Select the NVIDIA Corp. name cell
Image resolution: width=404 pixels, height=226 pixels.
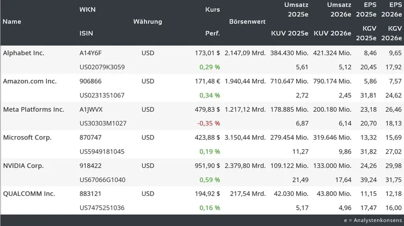pos(24,166)
